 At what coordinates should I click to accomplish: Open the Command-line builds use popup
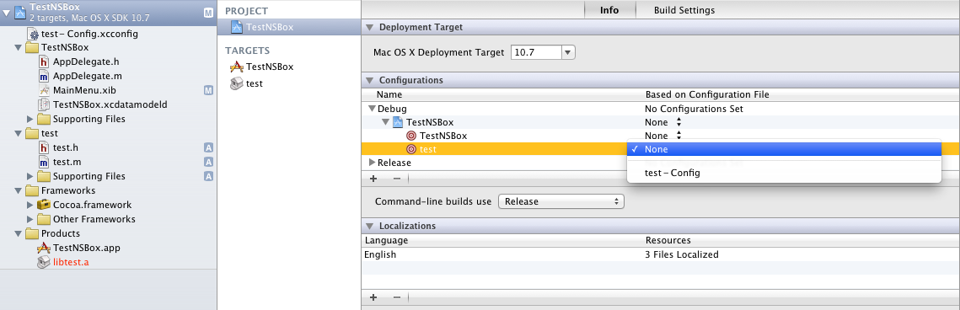[x=561, y=201]
